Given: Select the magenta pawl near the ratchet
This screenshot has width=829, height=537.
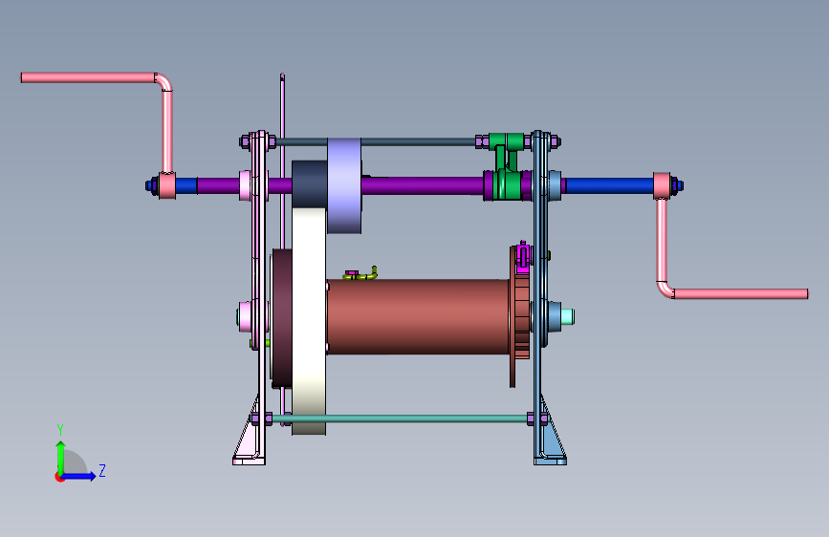Looking at the screenshot, I should tap(523, 257).
